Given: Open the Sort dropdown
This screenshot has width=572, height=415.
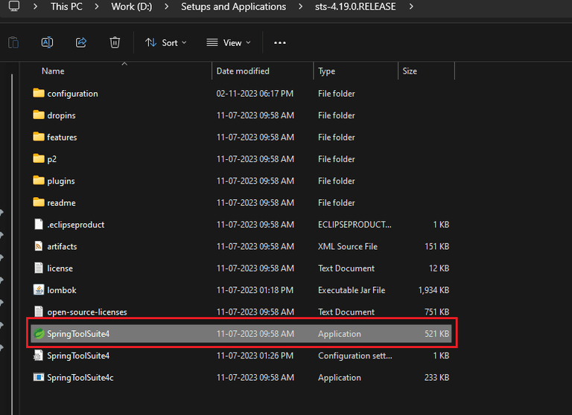Looking at the screenshot, I should click(x=166, y=42).
